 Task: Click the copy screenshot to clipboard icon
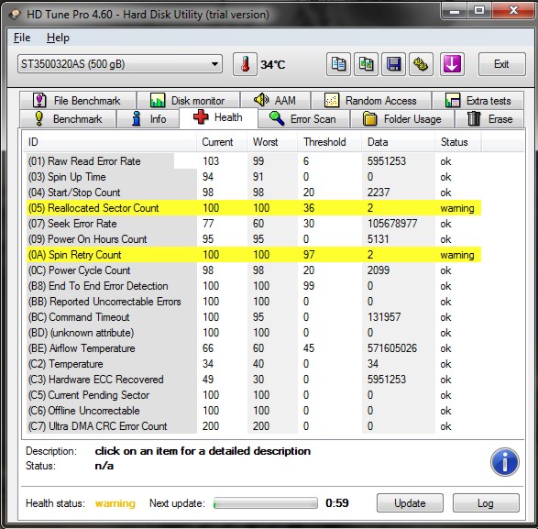(366, 64)
